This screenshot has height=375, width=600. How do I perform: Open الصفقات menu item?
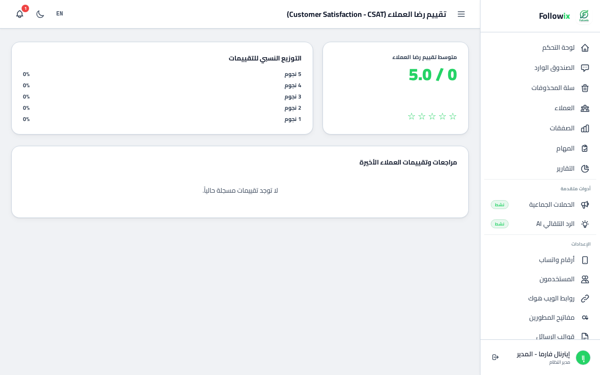click(x=540, y=128)
